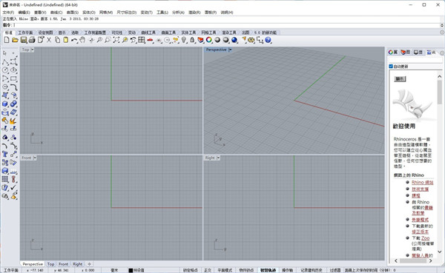This screenshot has height=273, width=445.
Task: Select the Box solid tool in sidebar
Action: [5, 104]
